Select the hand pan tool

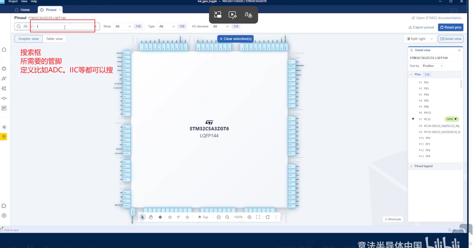[x=151, y=217]
